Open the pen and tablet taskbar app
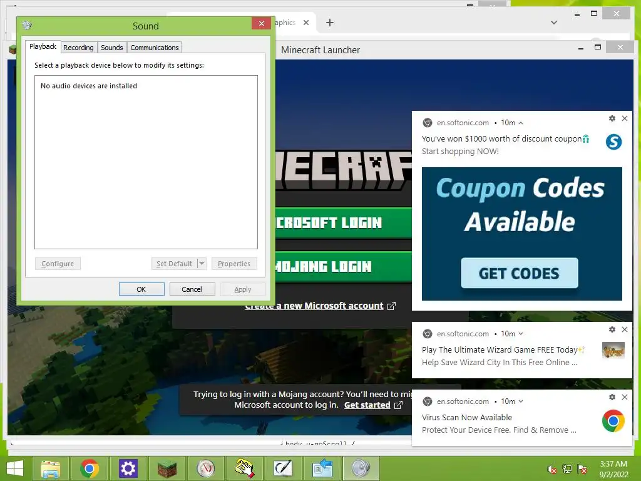The image size is (641, 481). pyautogui.click(x=283, y=468)
